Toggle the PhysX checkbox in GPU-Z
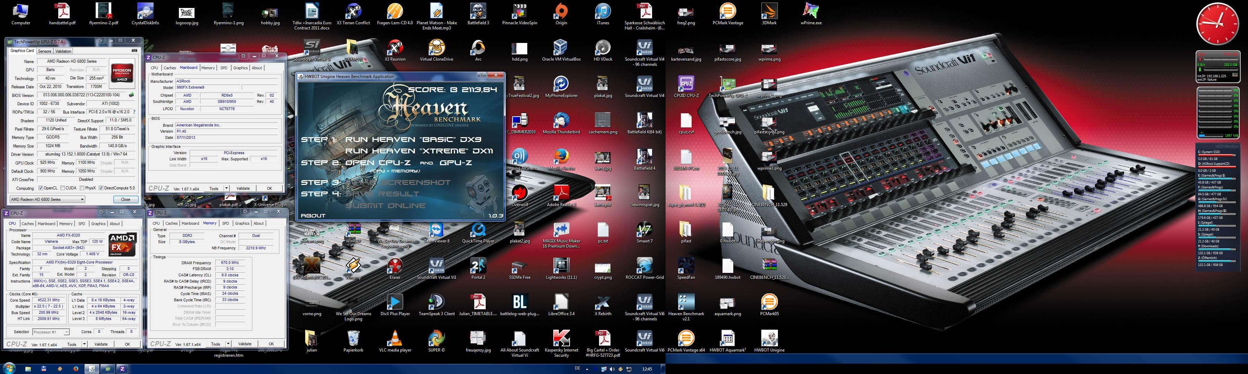The image size is (1248, 374). 82,188
